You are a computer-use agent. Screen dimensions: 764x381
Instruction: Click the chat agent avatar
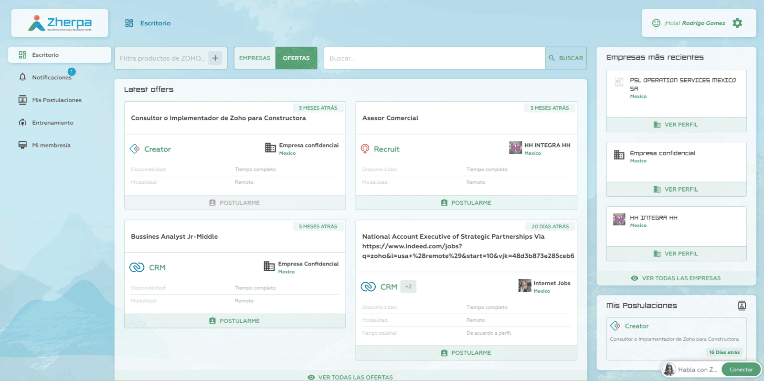(x=669, y=370)
